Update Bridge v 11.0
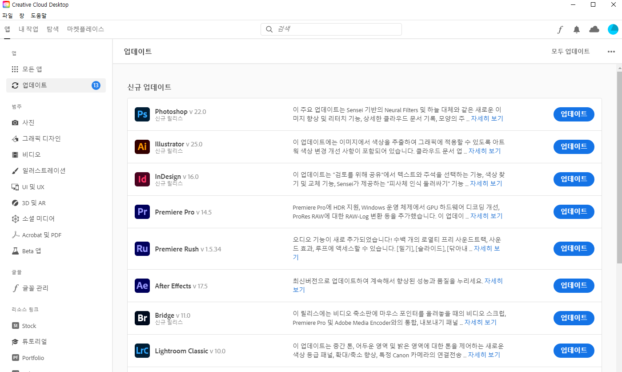This screenshot has height=372, width=622. click(574, 318)
